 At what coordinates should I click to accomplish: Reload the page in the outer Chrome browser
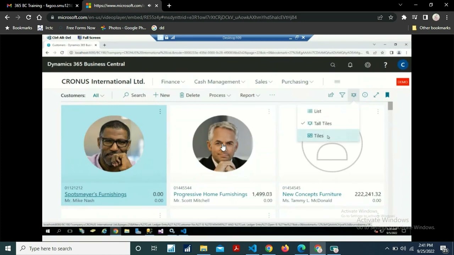click(29, 17)
